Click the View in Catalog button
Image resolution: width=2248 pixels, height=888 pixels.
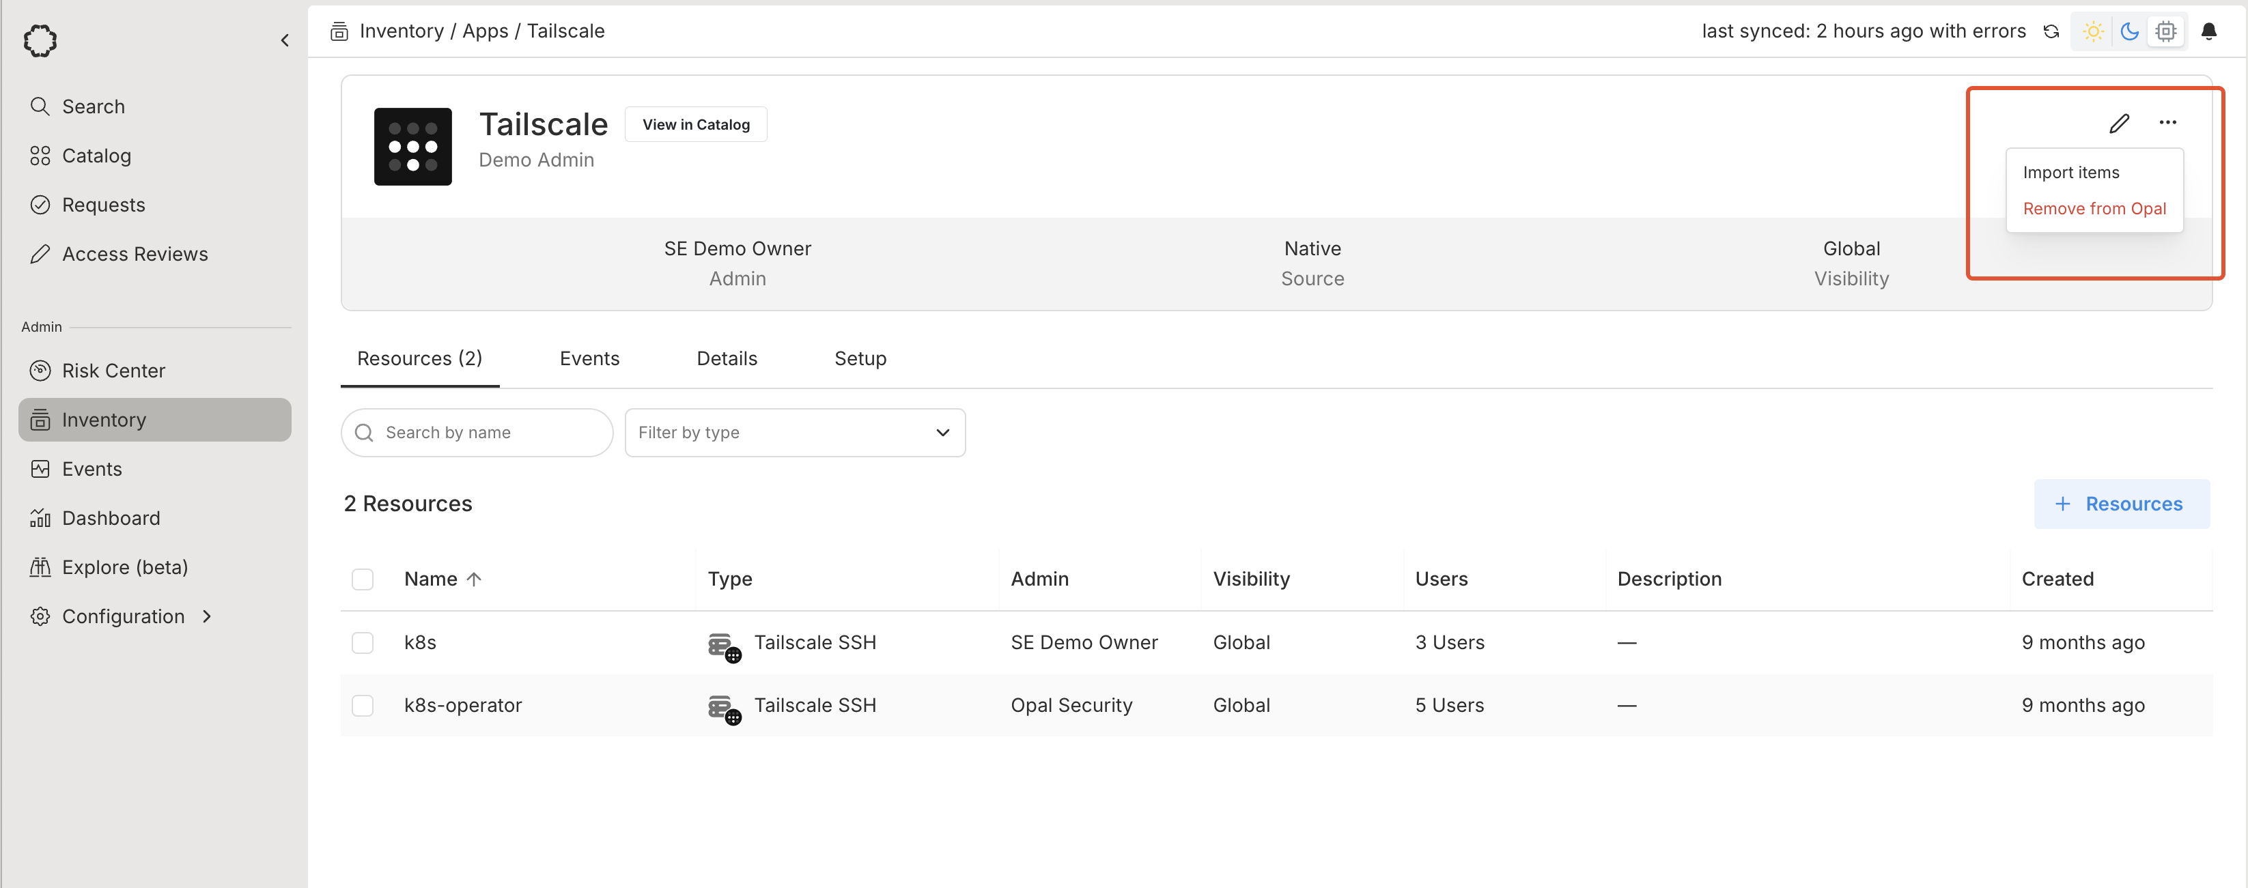pyautogui.click(x=696, y=125)
